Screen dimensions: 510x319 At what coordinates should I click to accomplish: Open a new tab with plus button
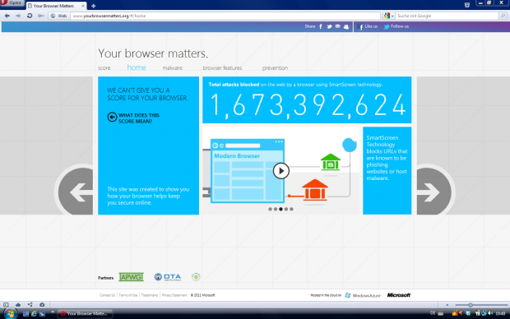(93, 6)
